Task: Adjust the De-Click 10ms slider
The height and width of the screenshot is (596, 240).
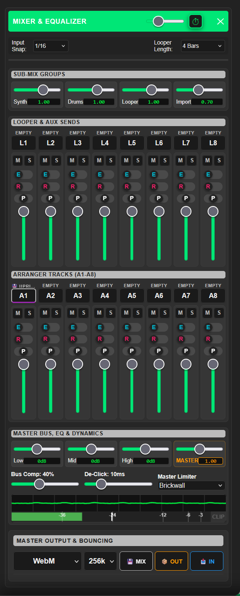Action: (118, 484)
